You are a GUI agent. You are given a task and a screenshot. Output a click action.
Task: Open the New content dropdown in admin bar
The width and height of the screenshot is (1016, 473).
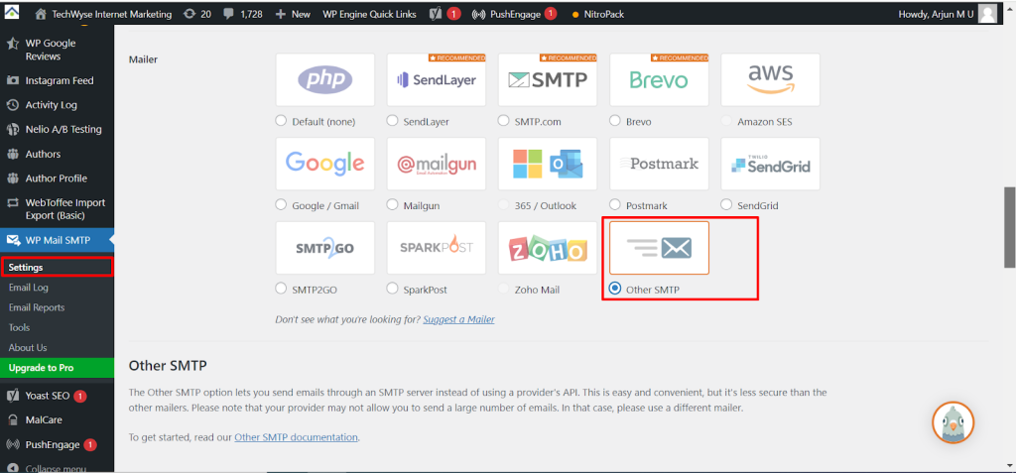[293, 14]
